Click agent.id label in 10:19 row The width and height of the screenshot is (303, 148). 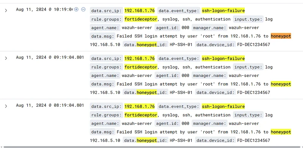(167, 28)
